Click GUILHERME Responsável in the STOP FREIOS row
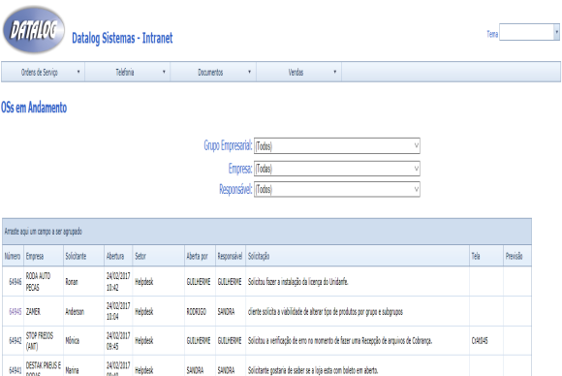This screenshot has height=376, width=562. click(x=230, y=340)
